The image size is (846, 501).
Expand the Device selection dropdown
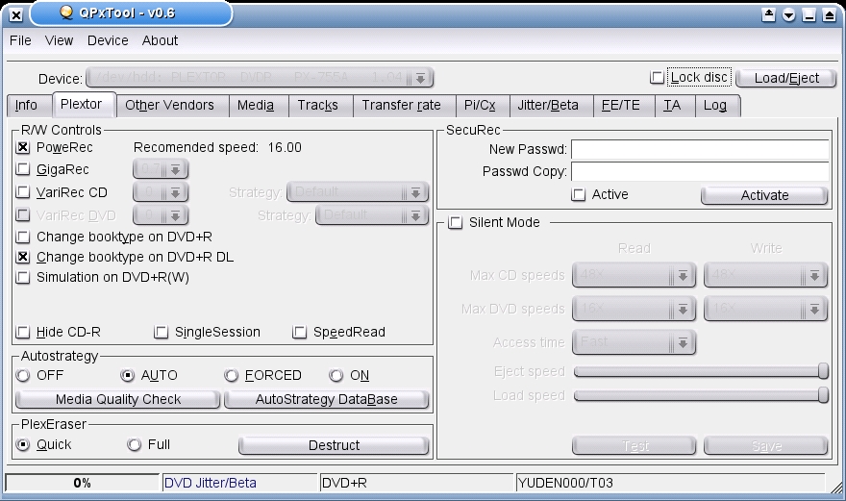coord(259,78)
